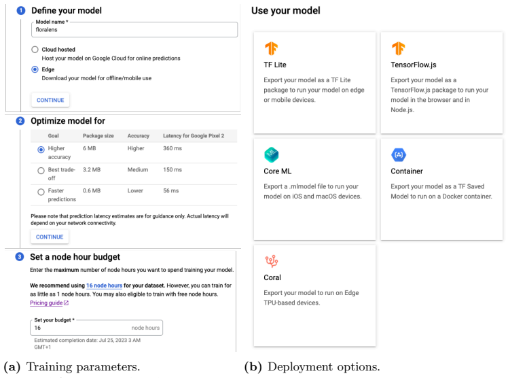508x378 pixels.
Task: Open the TensorFlow.js export card
Action: point(441,83)
